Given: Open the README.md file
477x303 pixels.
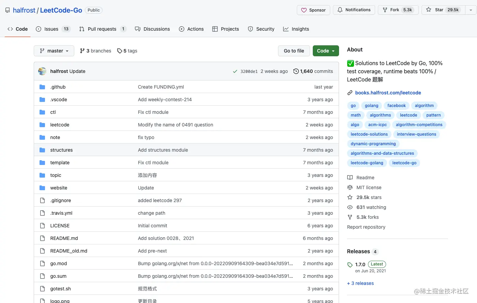Looking at the screenshot, I should [x=64, y=238].
